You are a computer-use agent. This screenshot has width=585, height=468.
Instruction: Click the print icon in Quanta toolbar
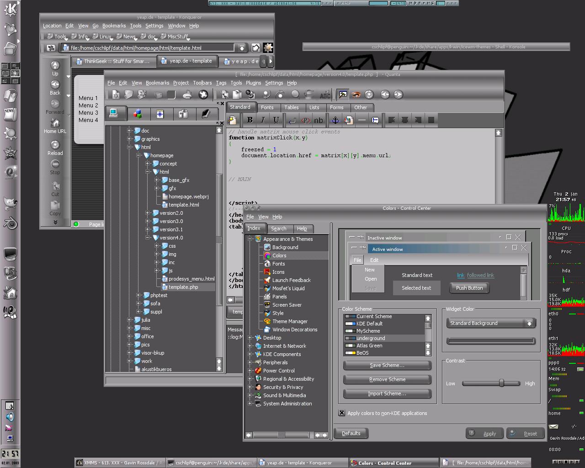(187, 95)
